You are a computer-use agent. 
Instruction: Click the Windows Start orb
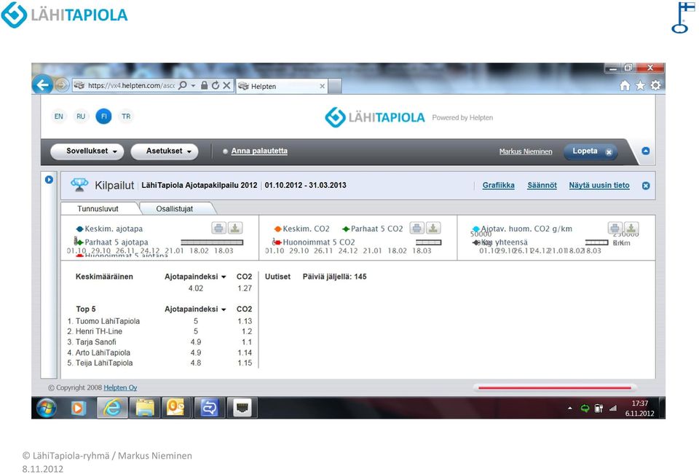click(47, 408)
